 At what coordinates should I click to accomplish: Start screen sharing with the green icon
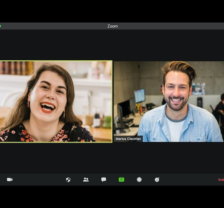[121, 180]
